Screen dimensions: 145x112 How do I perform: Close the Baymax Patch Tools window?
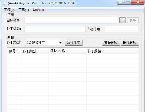138,2
